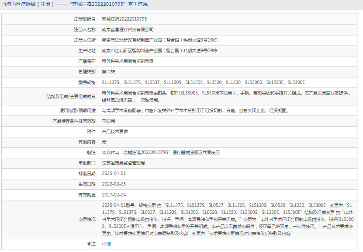Viewport: 363px width, 252px height.
Task: Click the 适用范围 description about 高频手术设备
Action: tap(196, 111)
